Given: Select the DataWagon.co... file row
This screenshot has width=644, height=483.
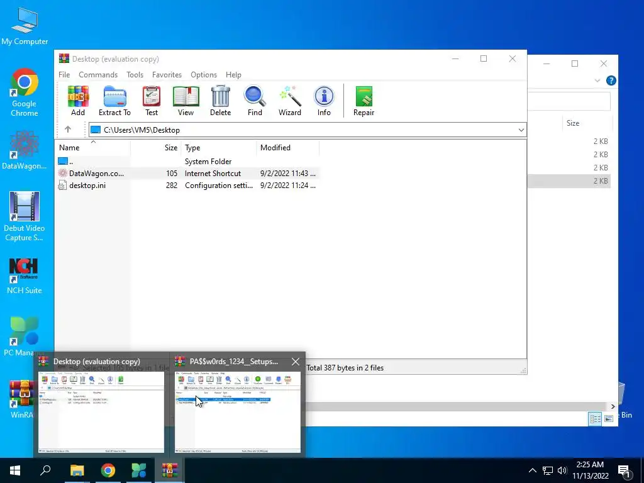Looking at the screenshot, I should click(x=187, y=174).
